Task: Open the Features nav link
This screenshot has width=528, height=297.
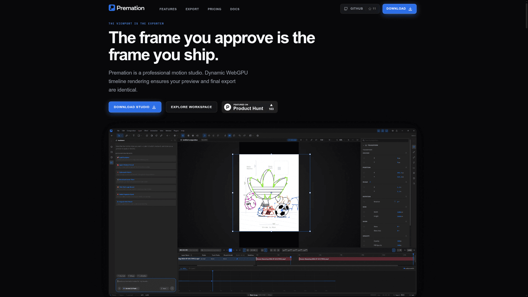Action: (x=168, y=9)
